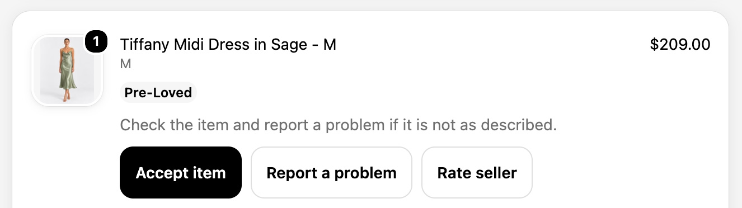
Task: Tap the black number badge on thumbnail
Action: tap(96, 42)
